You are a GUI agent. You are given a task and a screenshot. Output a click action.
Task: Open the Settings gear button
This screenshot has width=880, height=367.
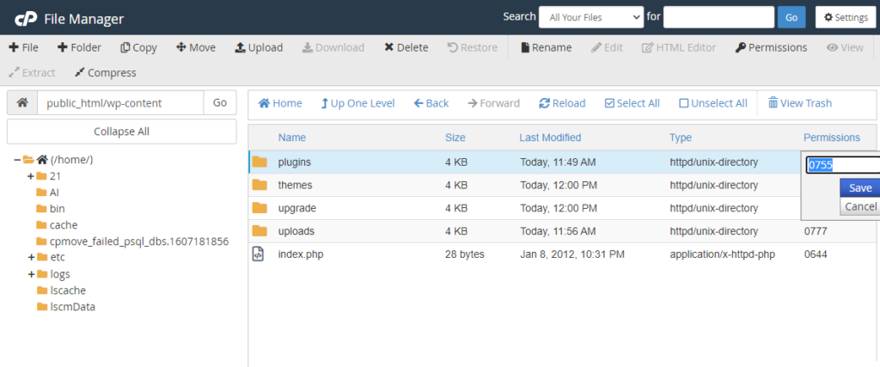click(x=846, y=17)
